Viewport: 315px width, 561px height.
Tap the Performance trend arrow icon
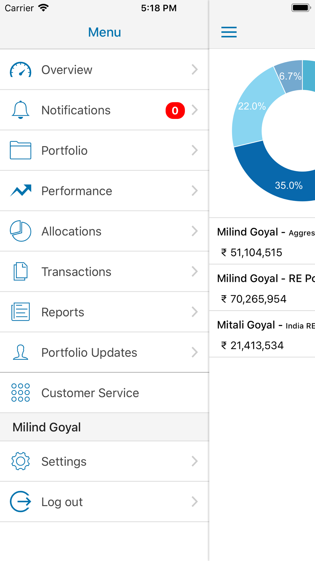(x=21, y=191)
